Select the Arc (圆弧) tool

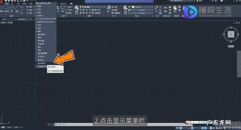pyautogui.click(x=17, y=9)
